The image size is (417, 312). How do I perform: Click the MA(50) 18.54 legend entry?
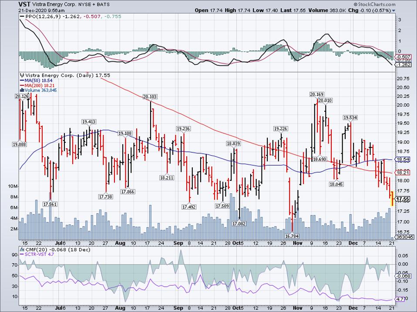tap(38, 81)
